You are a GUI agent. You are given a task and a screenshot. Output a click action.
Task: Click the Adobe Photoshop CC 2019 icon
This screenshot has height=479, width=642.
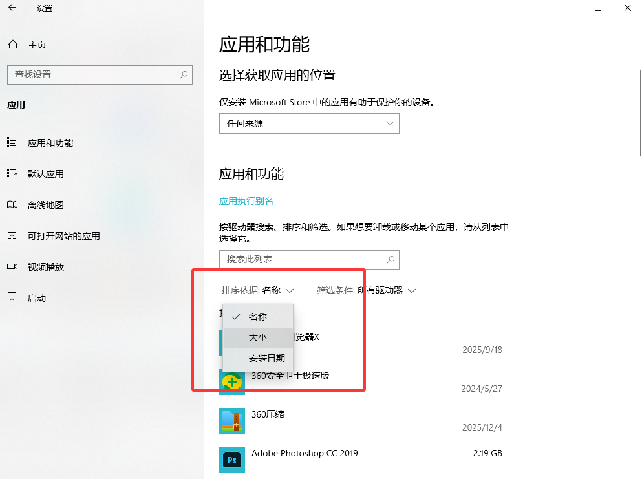point(232,459)
